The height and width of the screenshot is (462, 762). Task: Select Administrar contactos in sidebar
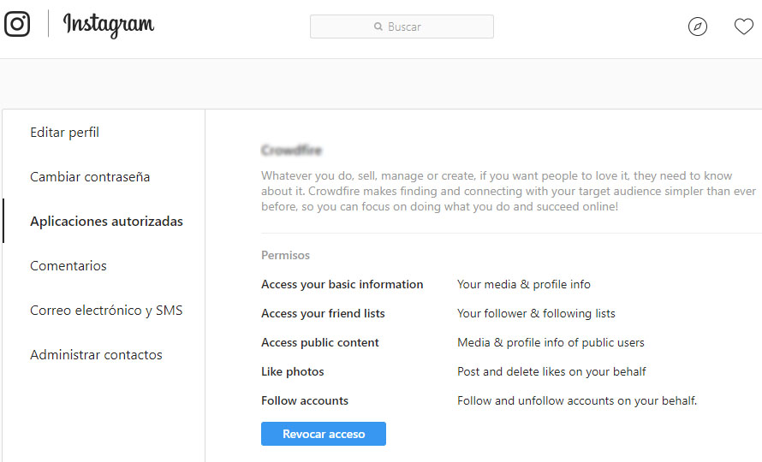[x=96, y=355]
